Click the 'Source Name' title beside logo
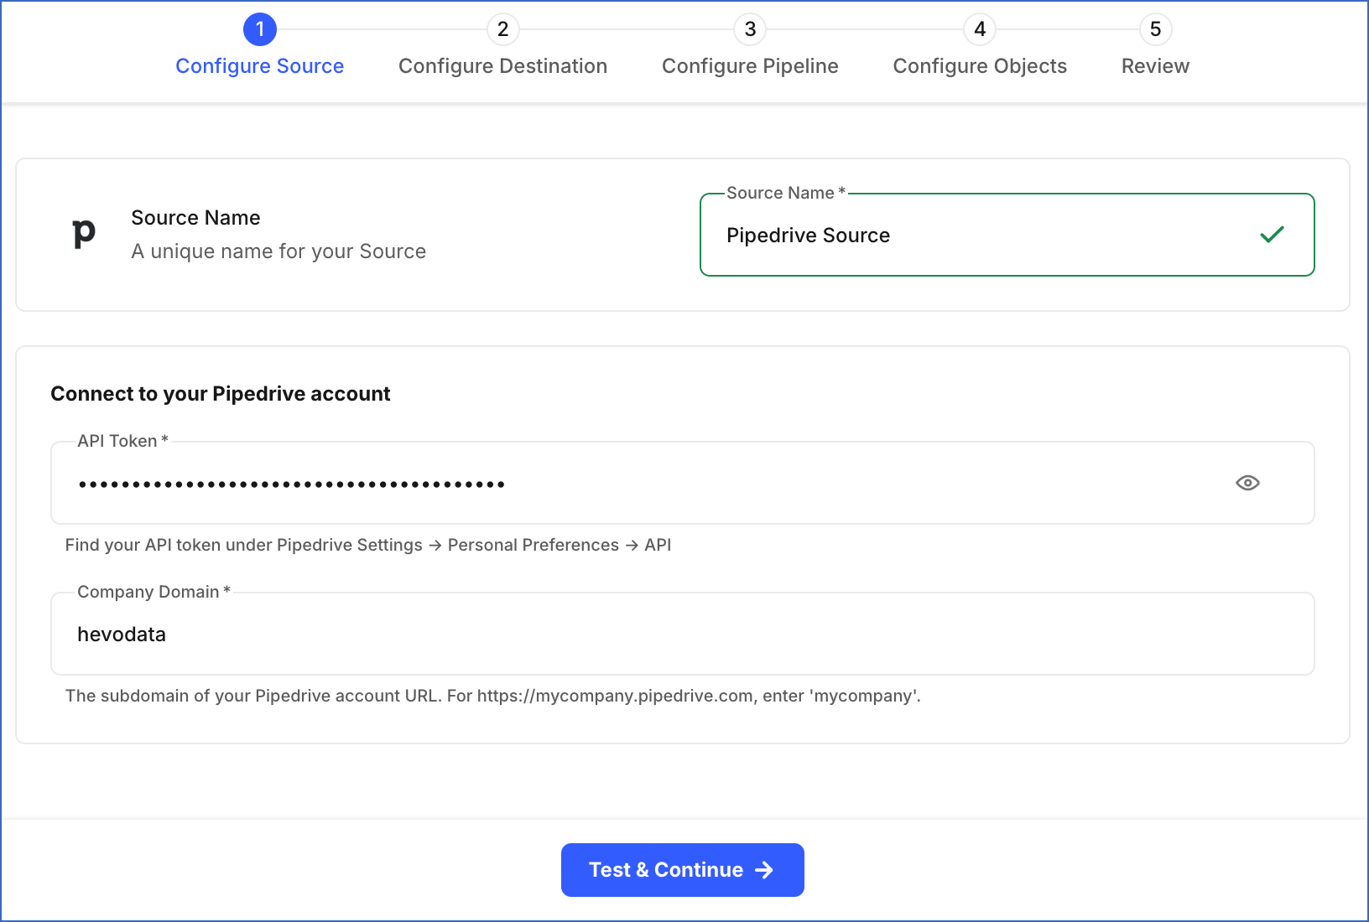This screenshot has width=1369, height=922. tap(195, 218)
